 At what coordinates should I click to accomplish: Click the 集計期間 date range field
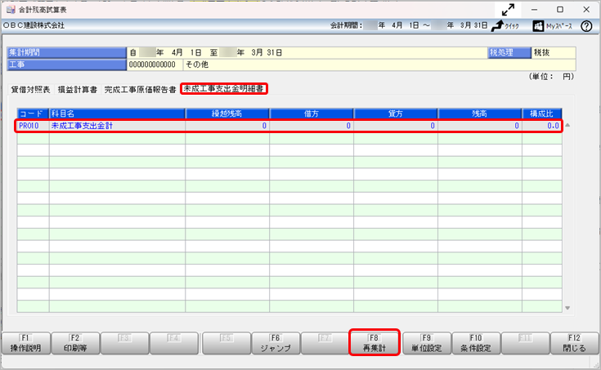click(x=307, y=53)
